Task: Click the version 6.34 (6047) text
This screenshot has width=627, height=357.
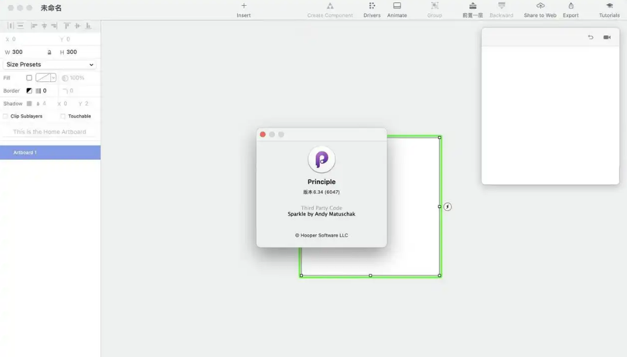Action: point(322,192)
